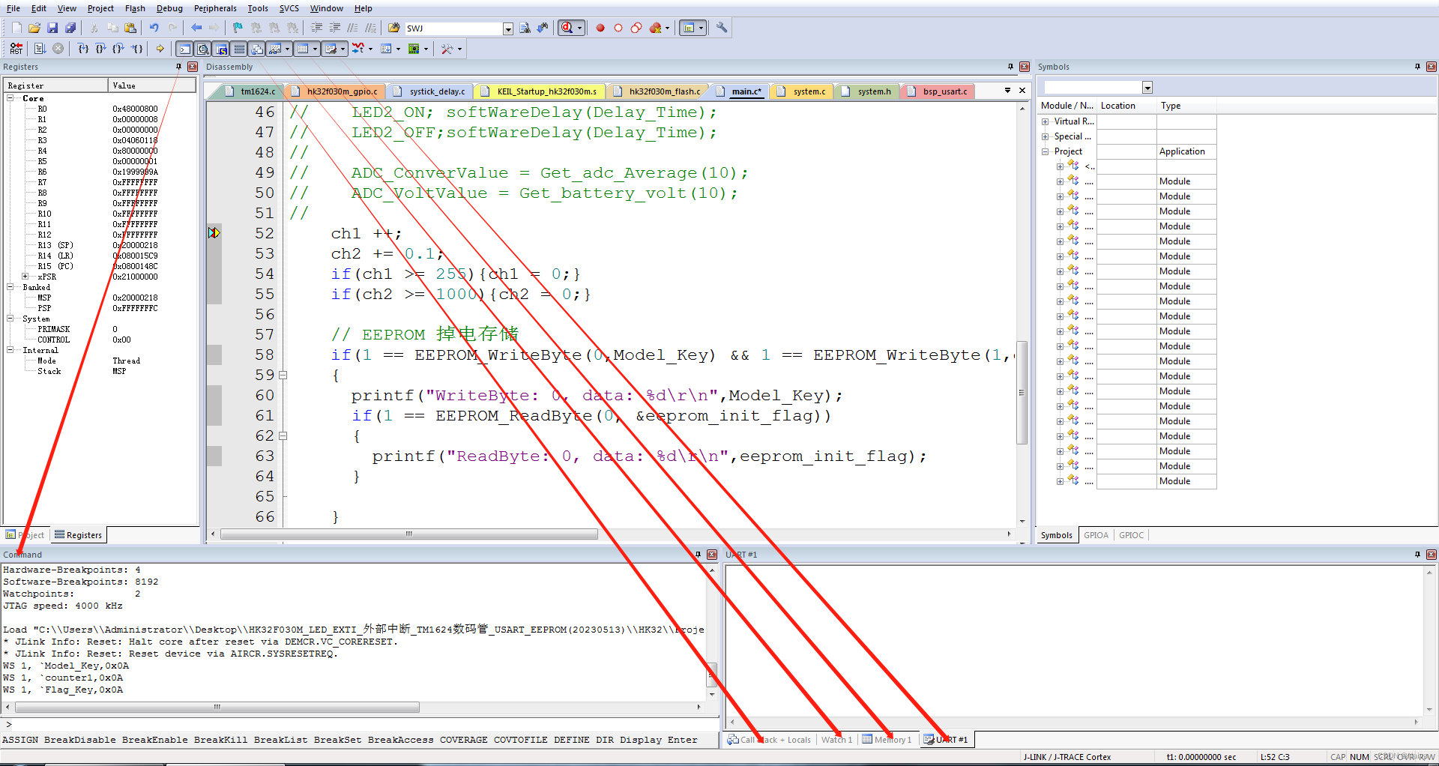Toggle the Serial windows button
Viewport: 1439px width, 766px height.
[331, 49]
